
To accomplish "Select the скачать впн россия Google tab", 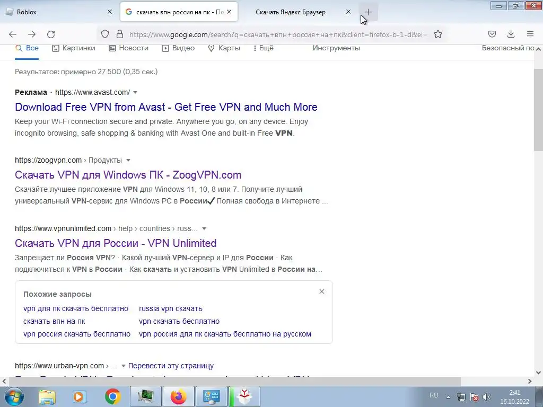I will pos(179,12).
